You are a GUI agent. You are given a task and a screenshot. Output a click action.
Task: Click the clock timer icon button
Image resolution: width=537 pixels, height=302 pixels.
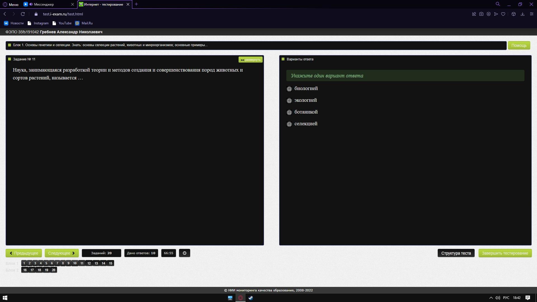(x=184, y=253)
